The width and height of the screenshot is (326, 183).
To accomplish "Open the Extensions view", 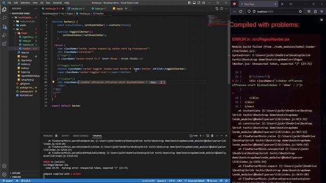I will 4,44.
